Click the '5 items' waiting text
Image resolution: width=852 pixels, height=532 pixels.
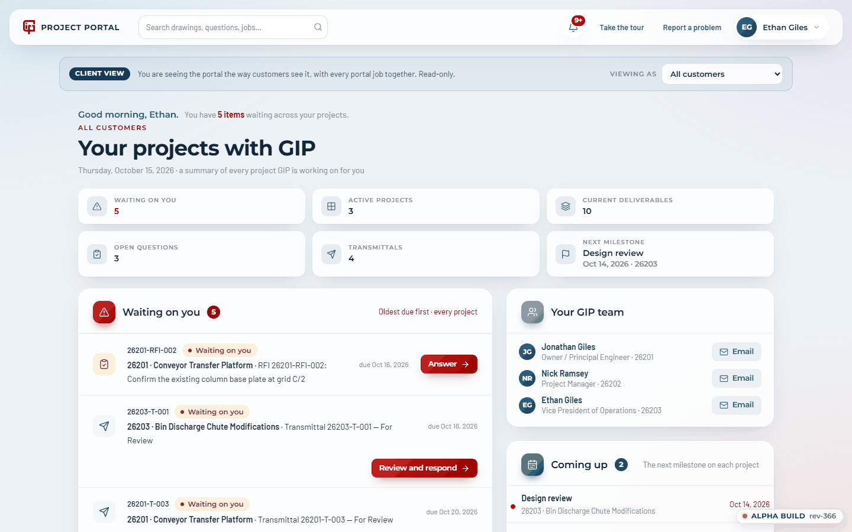tap(231, 115)
